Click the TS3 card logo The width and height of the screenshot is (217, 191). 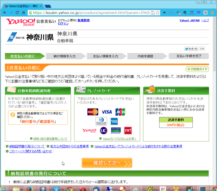[x=128, y=131]
